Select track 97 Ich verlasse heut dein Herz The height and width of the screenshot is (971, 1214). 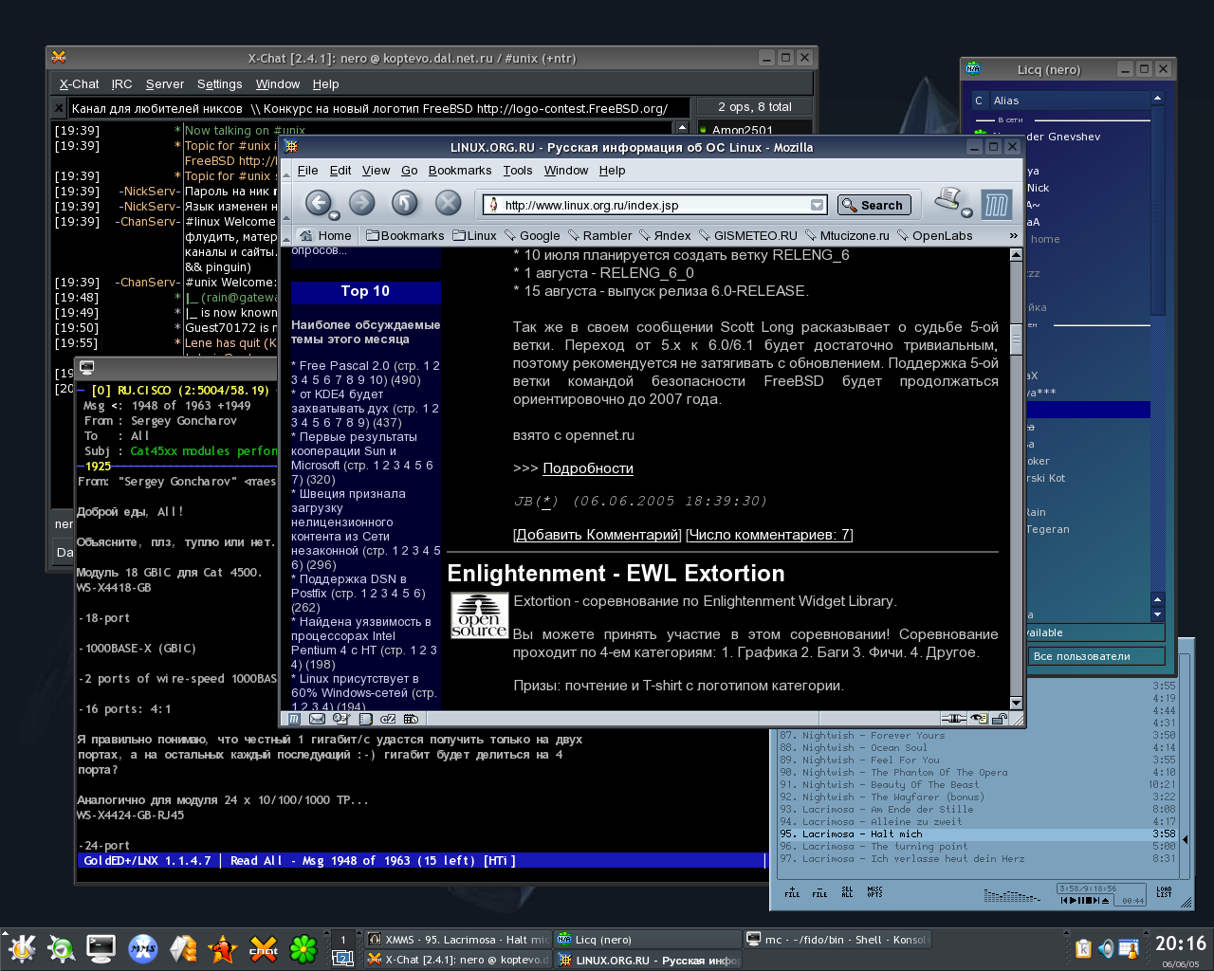(977, 858)
